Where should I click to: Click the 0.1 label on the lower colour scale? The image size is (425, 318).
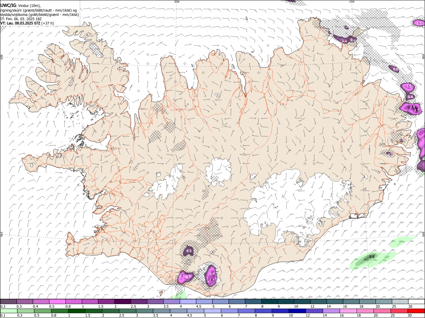3,316
